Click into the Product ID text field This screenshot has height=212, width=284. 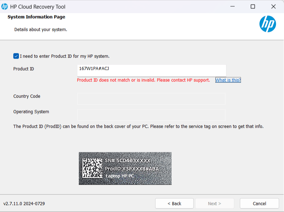click(x=151, y=69)
